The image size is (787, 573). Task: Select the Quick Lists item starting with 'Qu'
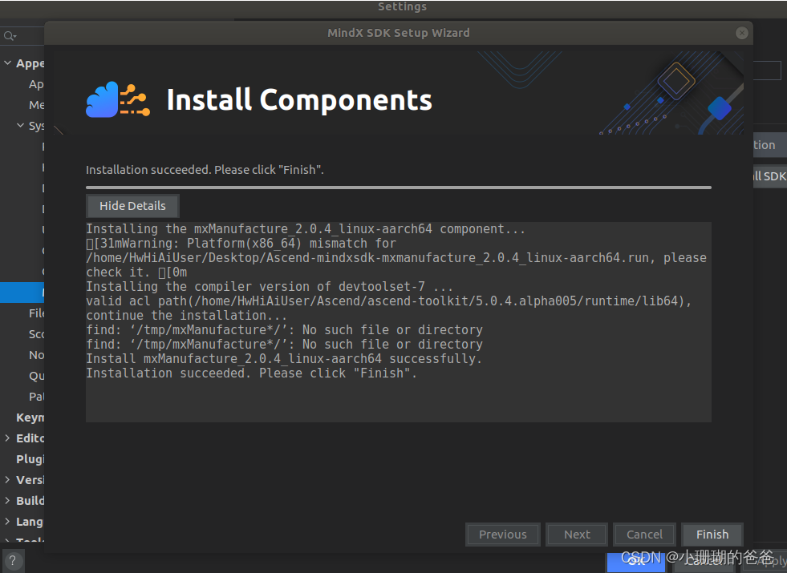pos(36,376)
